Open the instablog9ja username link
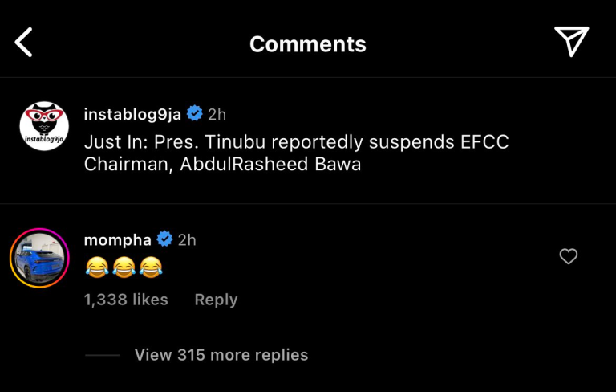 click(x=133, y=114)
